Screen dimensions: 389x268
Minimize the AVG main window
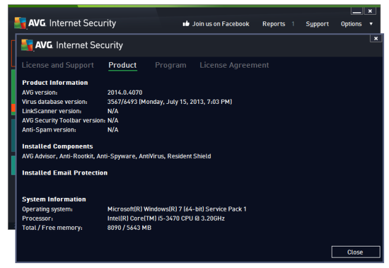click(357, 11)
